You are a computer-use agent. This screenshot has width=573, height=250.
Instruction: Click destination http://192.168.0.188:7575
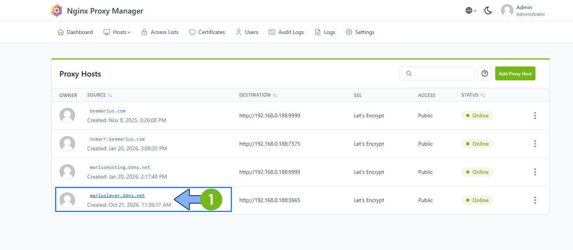[x=270, y=144]
